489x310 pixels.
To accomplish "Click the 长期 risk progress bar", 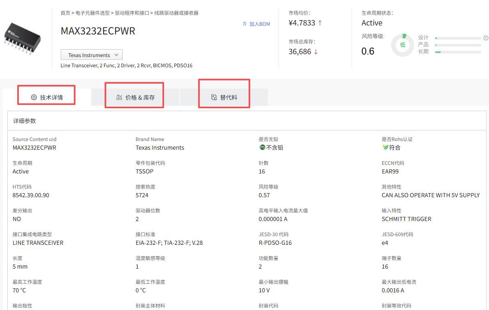I will tap(458, 52).
